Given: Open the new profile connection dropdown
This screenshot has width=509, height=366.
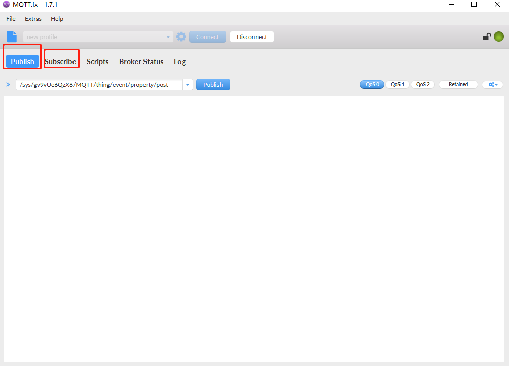Looking at the screenshot, I should point(98,37).
